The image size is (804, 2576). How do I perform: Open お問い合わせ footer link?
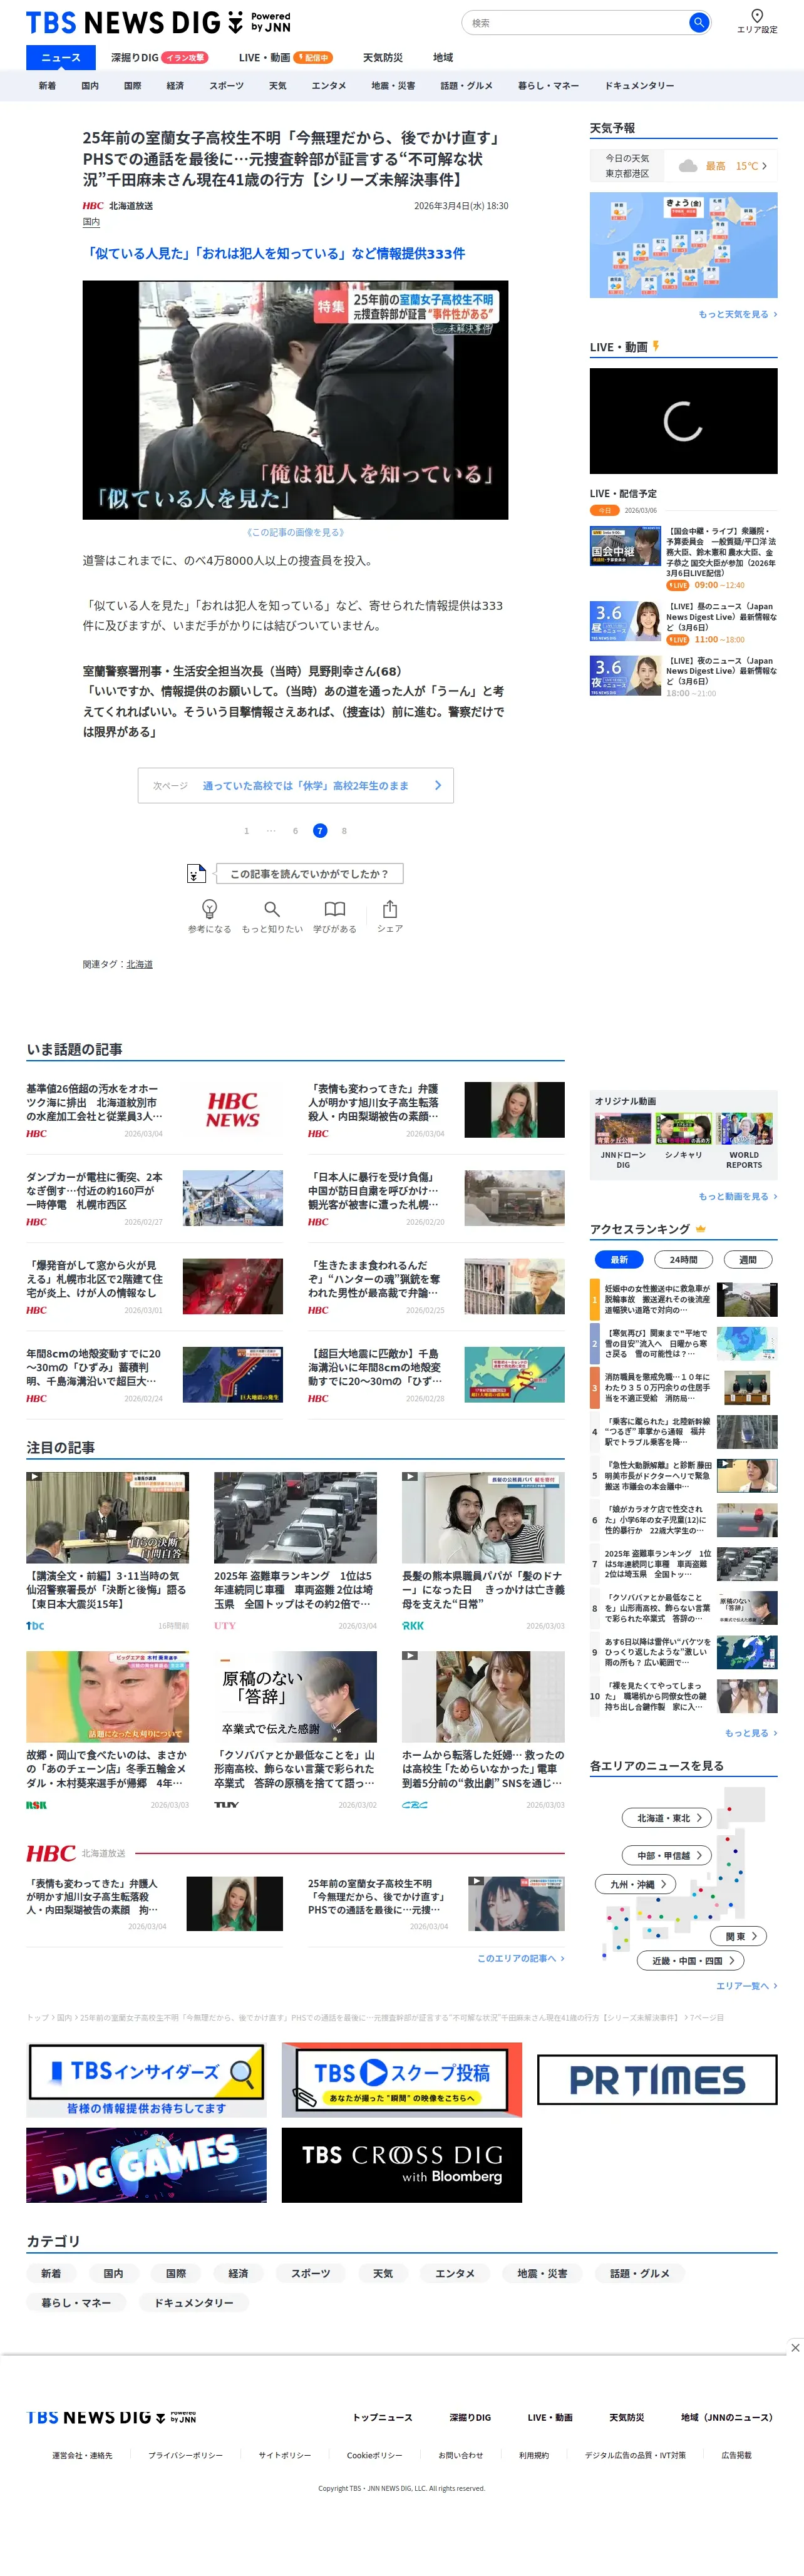461,2455
